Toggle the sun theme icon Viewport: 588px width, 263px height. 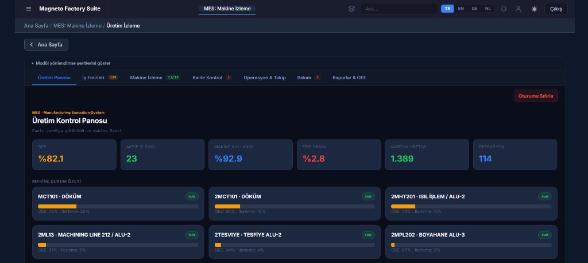tap(535, 9)
